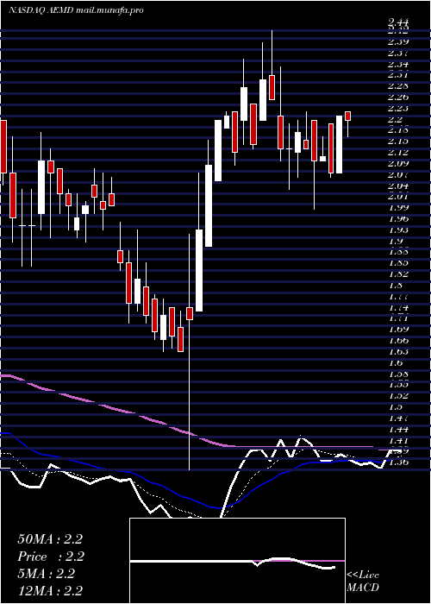The height and width of the screenshot is (604, 431).
Task: Click the 1.99 price axis label
Action: [398, 208]
